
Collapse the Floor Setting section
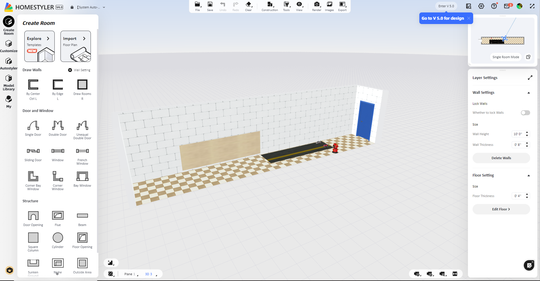pyautogui.click(x=529, y=175)
